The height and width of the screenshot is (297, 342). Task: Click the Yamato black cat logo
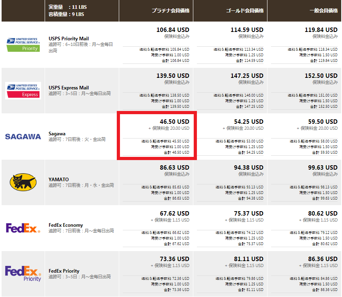click(x=23, y=182)
